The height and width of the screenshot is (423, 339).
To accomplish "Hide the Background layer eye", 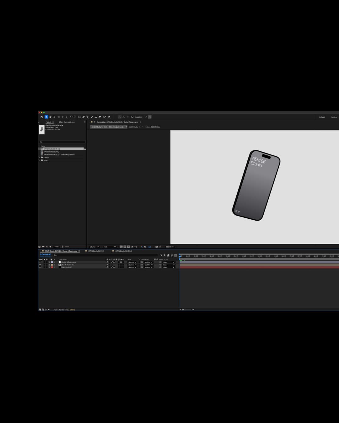I will pyautogui.click(x=40, y=267).
